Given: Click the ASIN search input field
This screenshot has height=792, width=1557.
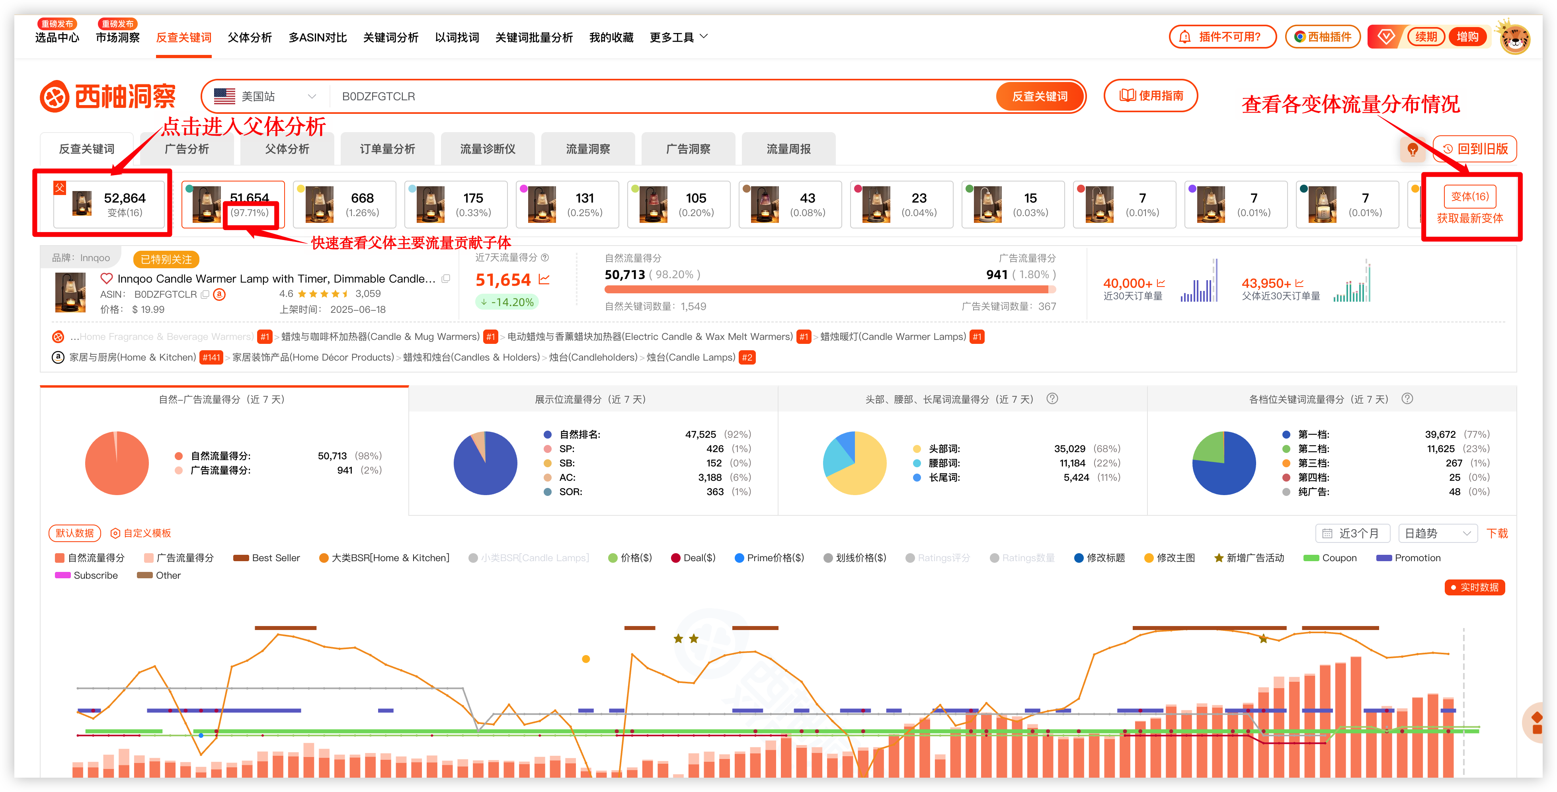Looking at the screenshot, I should (662, 96).
